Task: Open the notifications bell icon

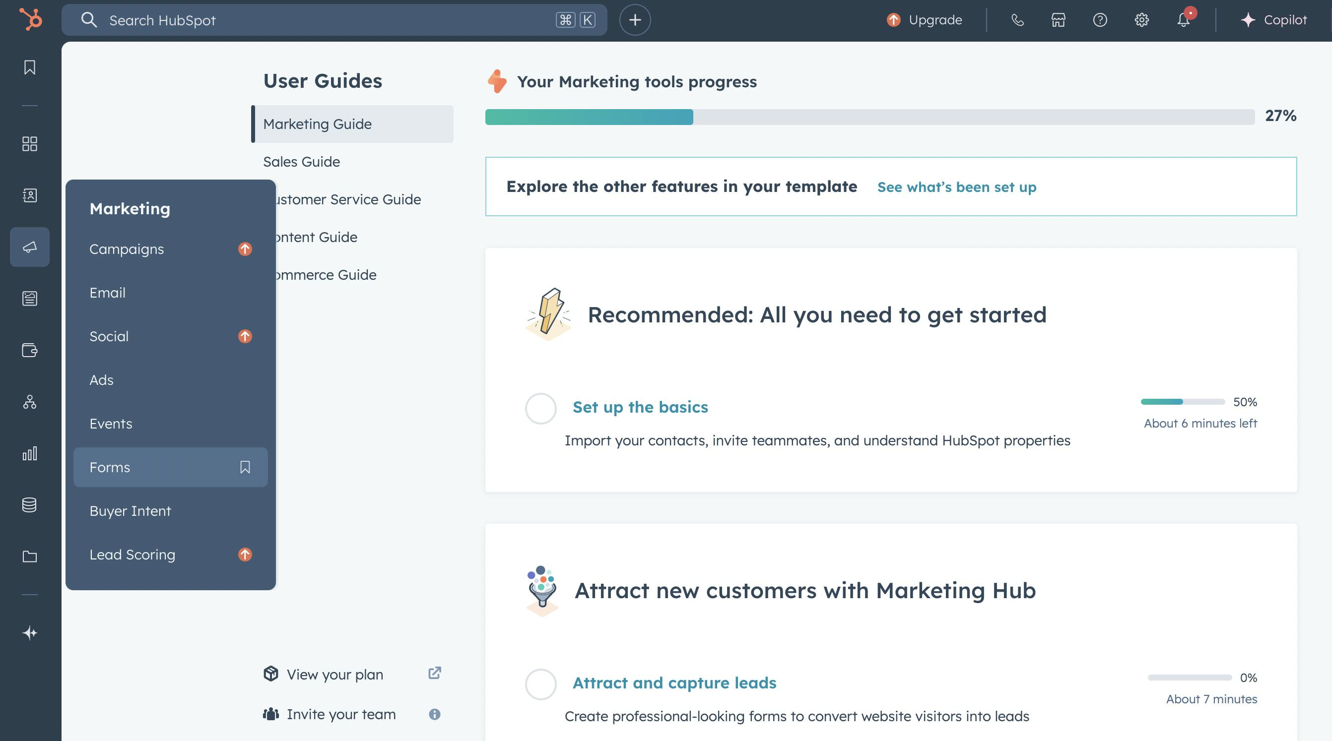Action: coord(1183,20)
